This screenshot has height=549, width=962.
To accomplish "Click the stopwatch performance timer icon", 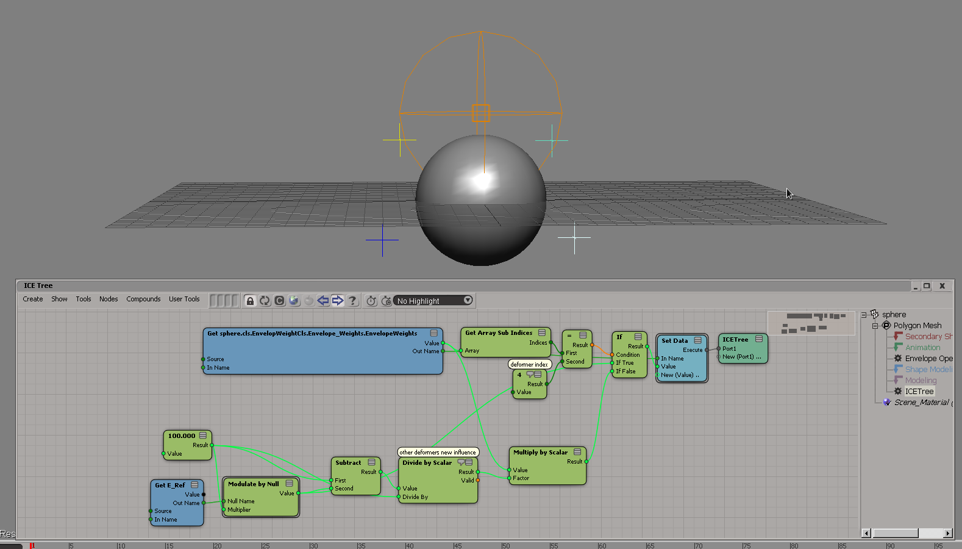I will click(x=371, y=301).
